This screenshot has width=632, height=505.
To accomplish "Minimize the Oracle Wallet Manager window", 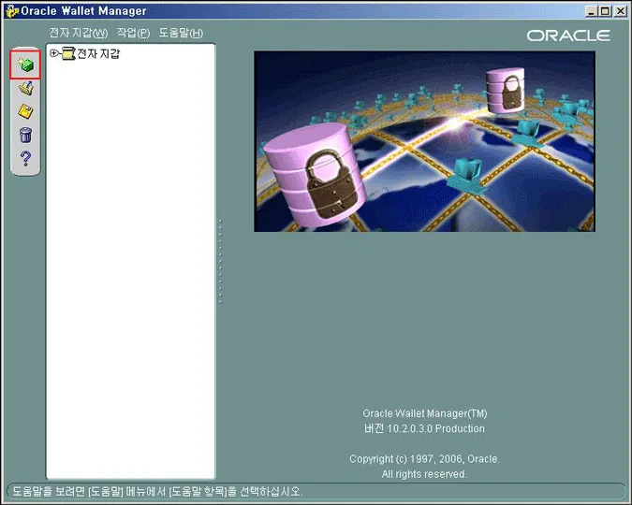I will [x=592, y=11].
